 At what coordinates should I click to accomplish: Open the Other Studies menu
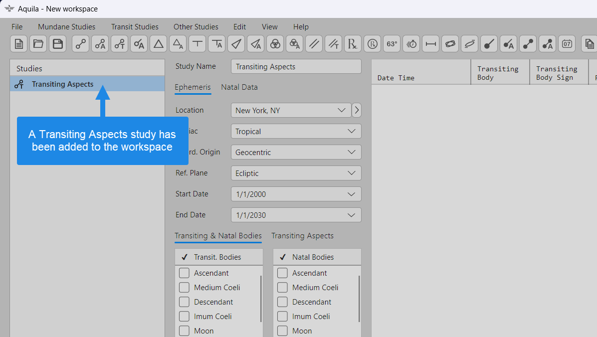click(196, 27)
